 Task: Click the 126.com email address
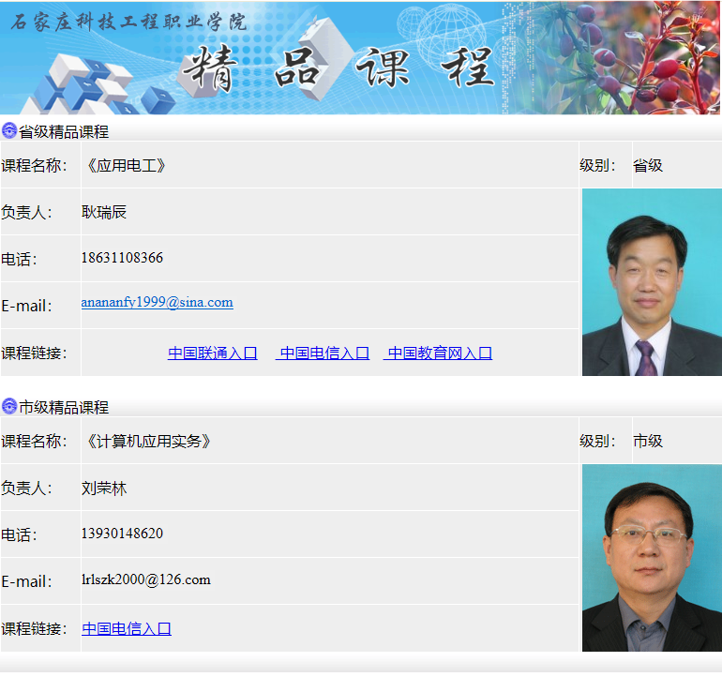146,579
